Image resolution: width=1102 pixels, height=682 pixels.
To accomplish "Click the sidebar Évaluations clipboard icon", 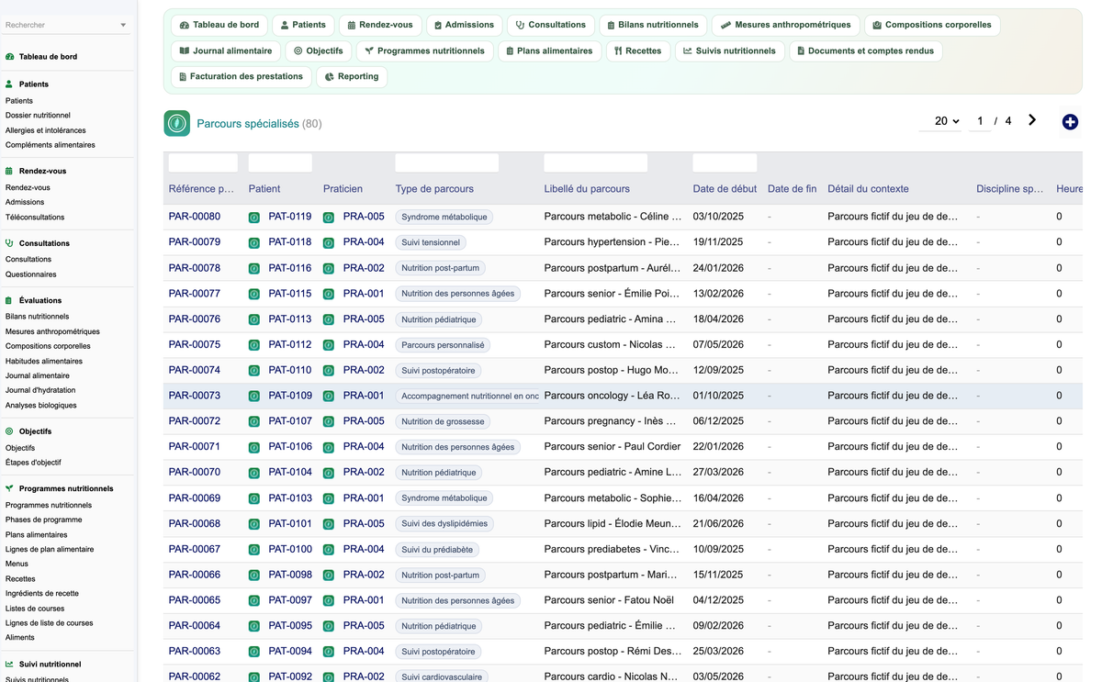I will (x=9, y=300).
